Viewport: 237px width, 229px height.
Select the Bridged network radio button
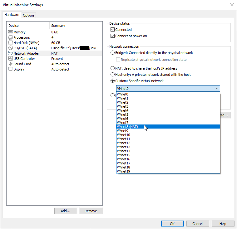pos(112,52)
